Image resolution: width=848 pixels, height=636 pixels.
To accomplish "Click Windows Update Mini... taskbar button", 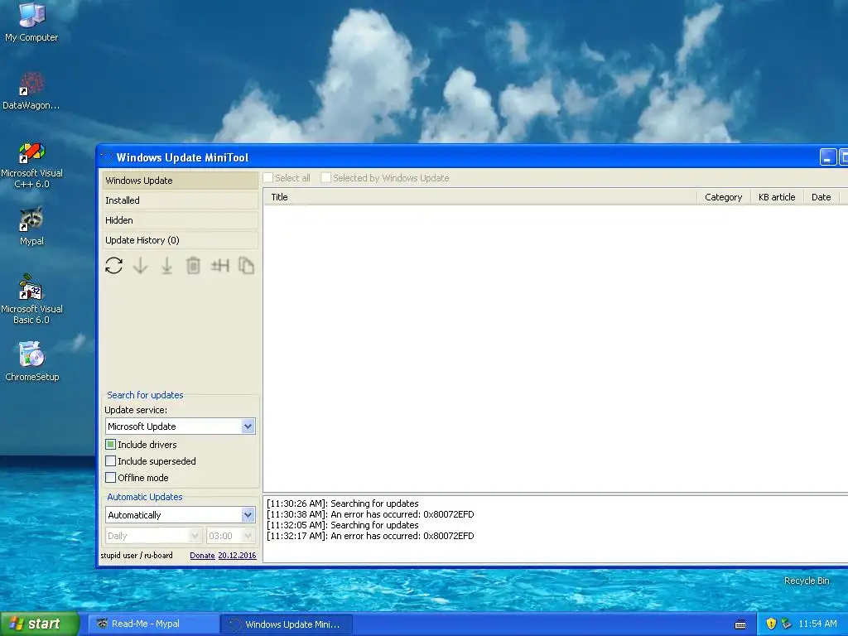I will point(287,624).
